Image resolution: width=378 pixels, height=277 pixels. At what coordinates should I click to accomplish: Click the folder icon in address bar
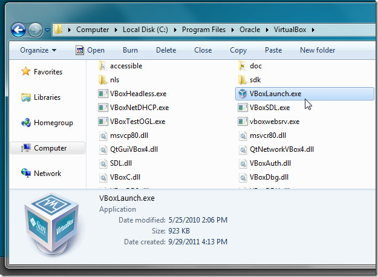pos(58,30)
